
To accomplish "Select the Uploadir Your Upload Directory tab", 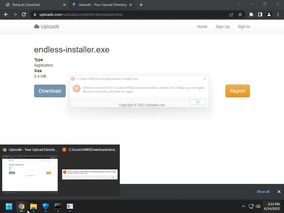I will click(x=102, y=5).
